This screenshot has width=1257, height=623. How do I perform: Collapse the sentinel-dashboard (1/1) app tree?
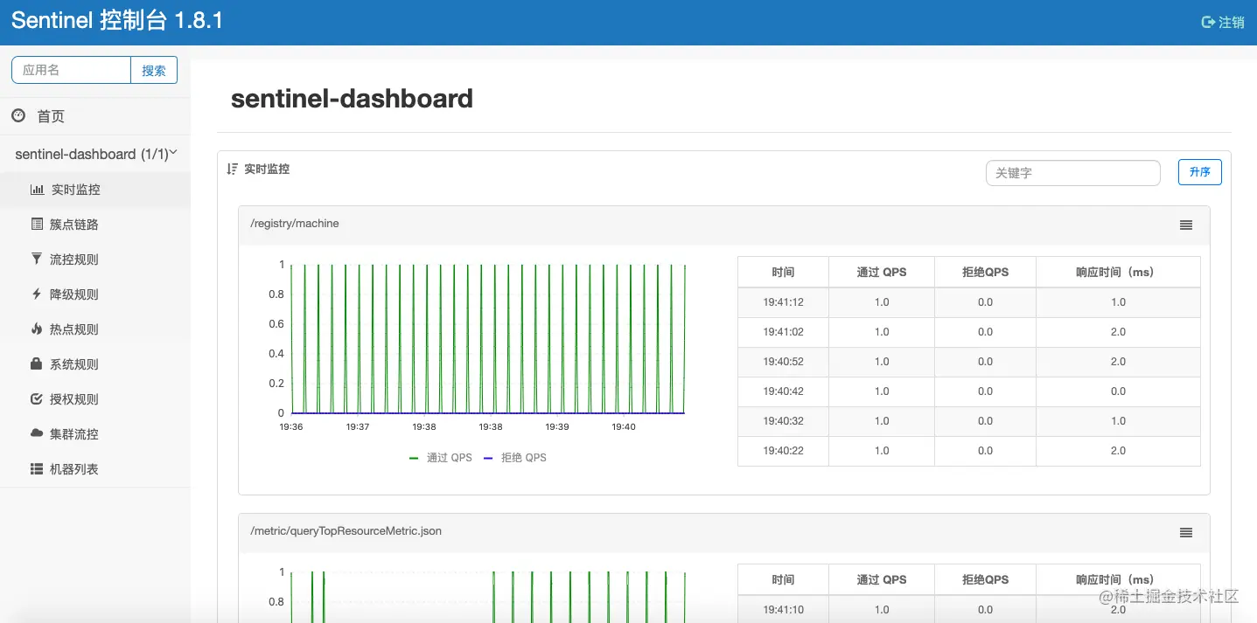pos(96,154)
